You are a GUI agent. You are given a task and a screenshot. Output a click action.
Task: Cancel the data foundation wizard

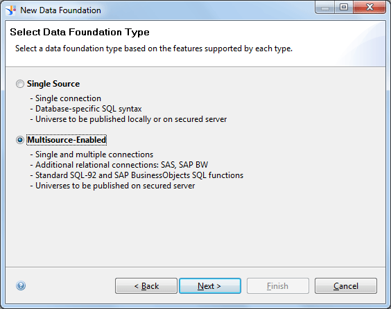point(346,286)
